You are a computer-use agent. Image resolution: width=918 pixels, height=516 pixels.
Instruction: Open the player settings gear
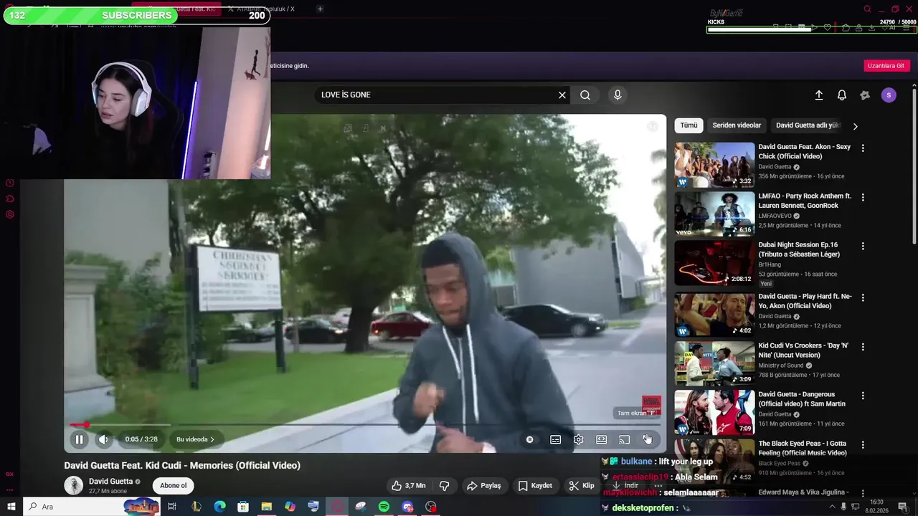pyautogui.click(x=578, y=439)
